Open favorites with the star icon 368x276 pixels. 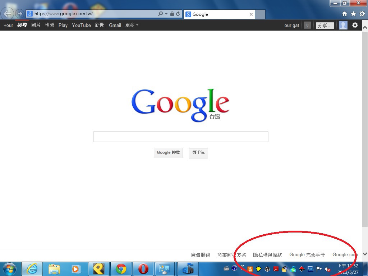354,14
